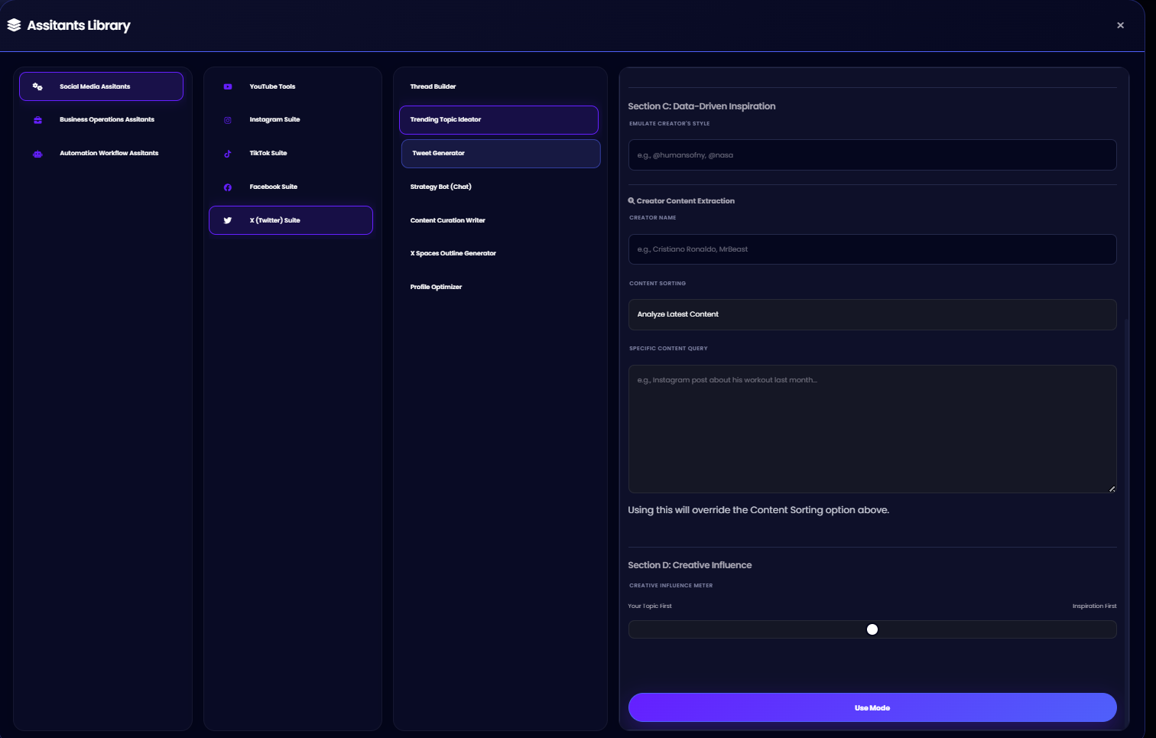Focus the Creator Name text field
The image size is (1156, 738).
tap(872, 249)
